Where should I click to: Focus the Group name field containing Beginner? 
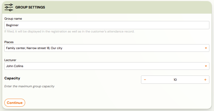point(107,25)
